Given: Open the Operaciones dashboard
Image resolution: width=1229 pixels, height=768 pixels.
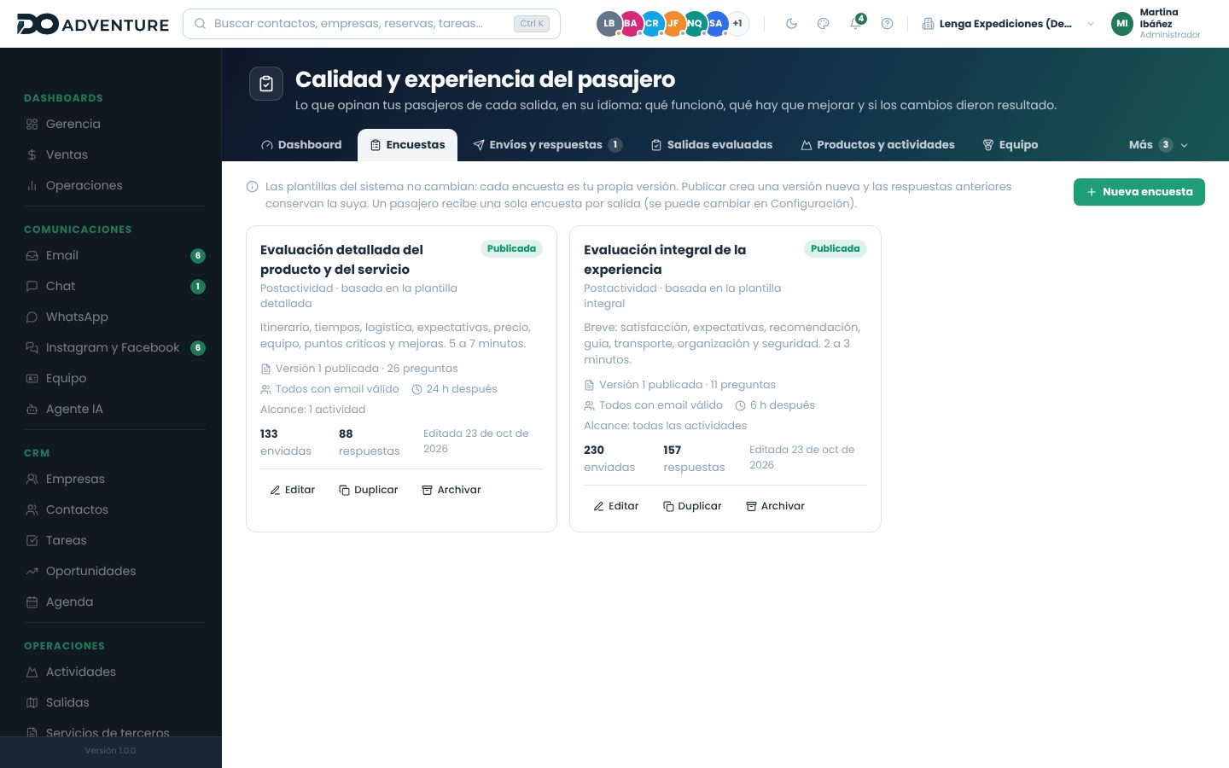Looking at the screenshot, I should click(115, 185).
